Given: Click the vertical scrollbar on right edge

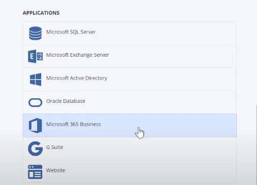Looking at the screenshot, I should [256, 144].
